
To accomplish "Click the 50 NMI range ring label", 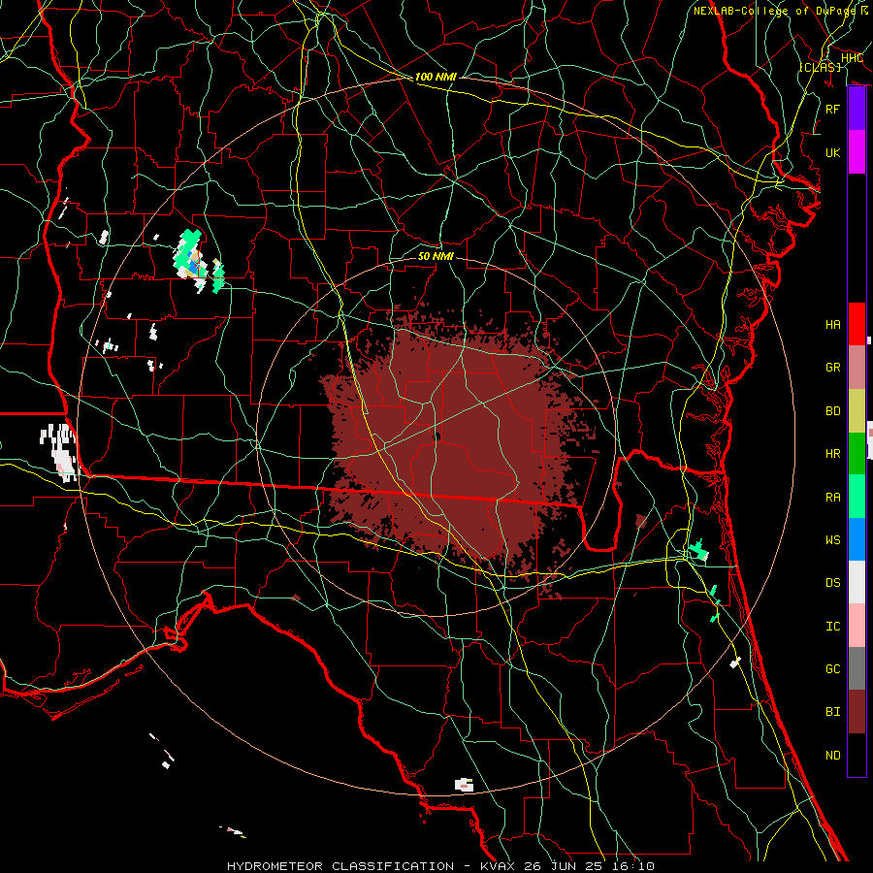I will point(436,256).
